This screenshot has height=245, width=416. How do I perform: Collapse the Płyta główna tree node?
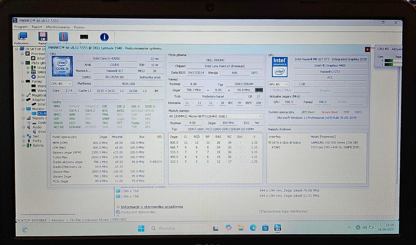[x=22, y=63]
